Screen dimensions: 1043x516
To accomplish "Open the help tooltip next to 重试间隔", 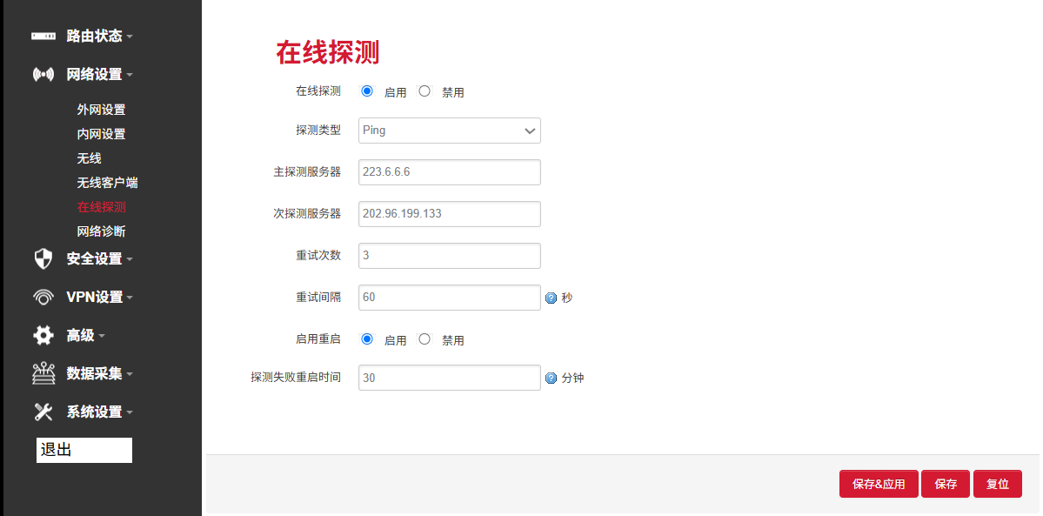I will click(552, 297).
